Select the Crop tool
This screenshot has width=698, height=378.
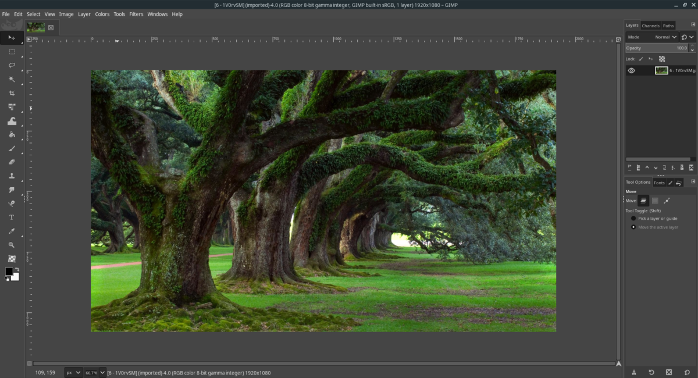[x=12, y=93]
